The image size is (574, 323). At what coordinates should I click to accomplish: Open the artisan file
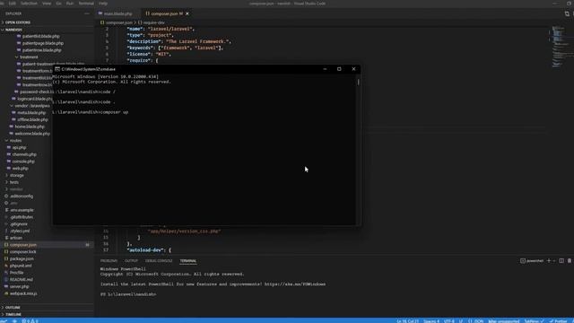point(16,238)
